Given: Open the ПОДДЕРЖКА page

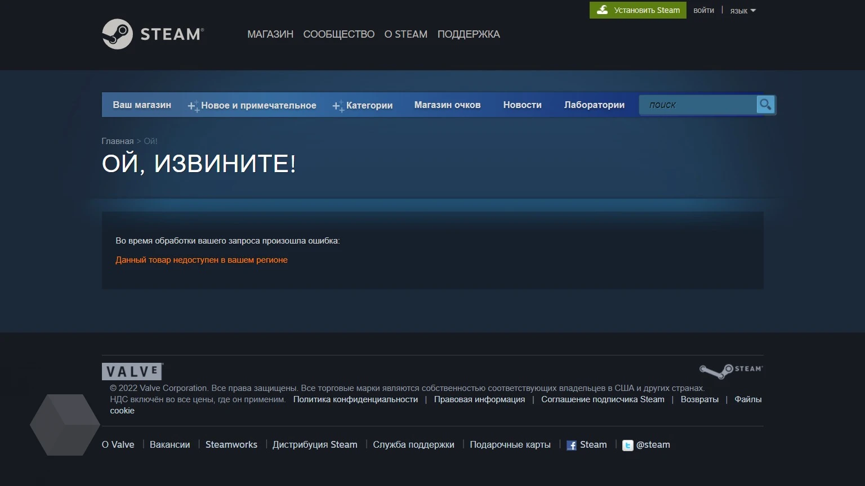Looking at the screenshot, I should click(x=469, y=34).
